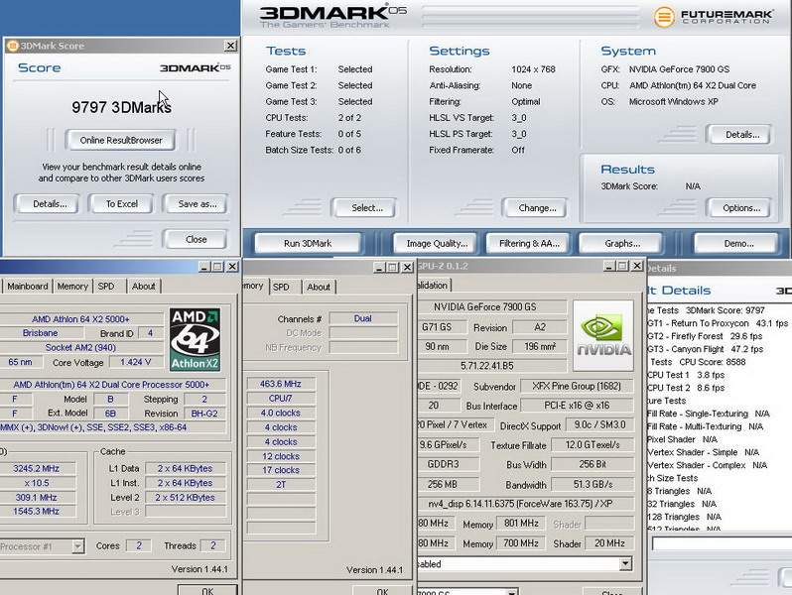This screenshot has width=792, height=595.
Task: Click the driver version nv4_disp field
Action: click(x=526, y=504)
